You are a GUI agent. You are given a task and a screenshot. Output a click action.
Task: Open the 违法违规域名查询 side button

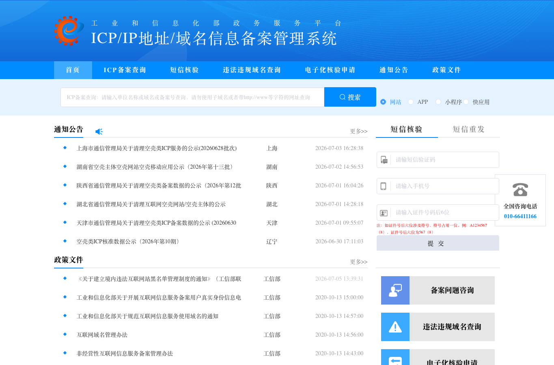click(438, 327)
